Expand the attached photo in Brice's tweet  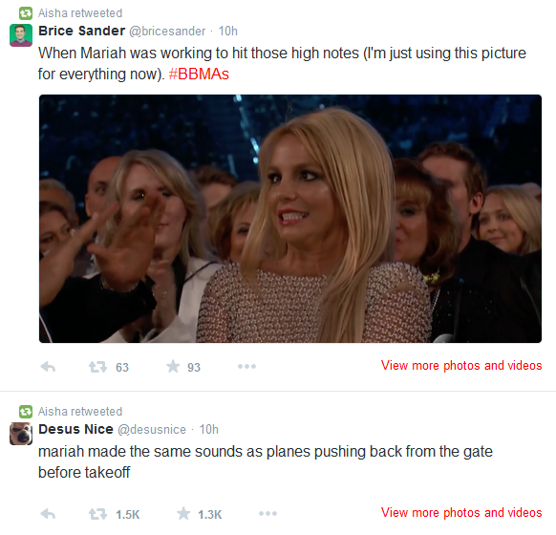(290, 219)
